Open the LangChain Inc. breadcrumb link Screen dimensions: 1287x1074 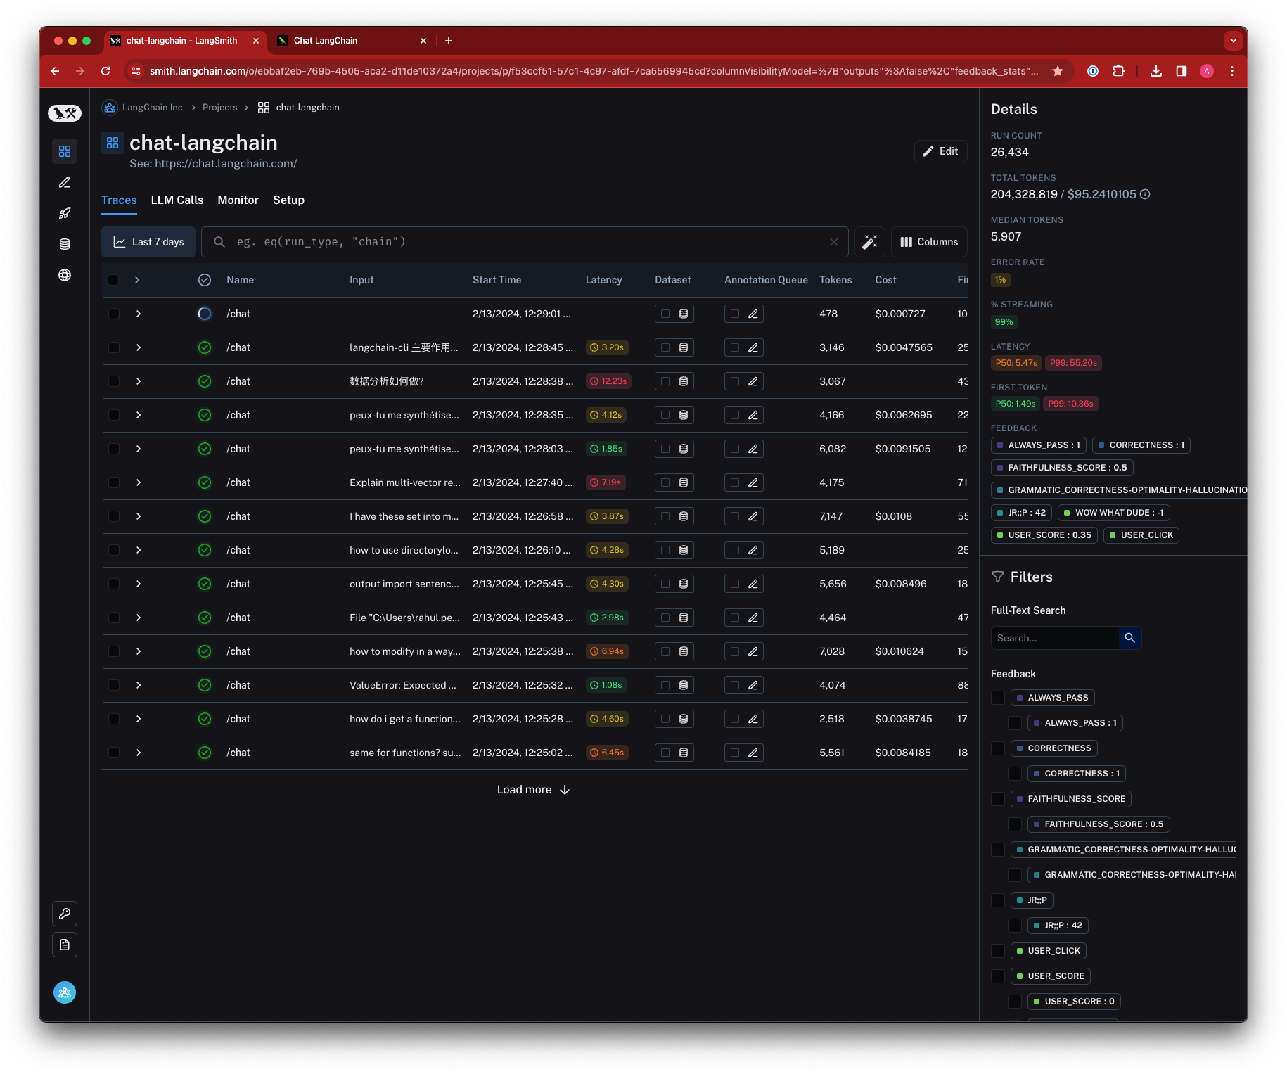(153, 108)
